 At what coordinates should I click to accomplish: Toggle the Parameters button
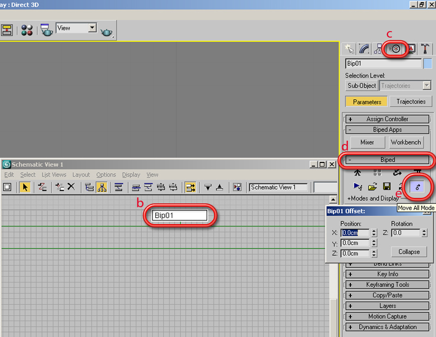[x=366, y=102]
